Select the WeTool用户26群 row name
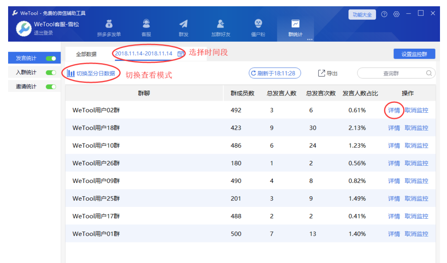 point(96,163)
